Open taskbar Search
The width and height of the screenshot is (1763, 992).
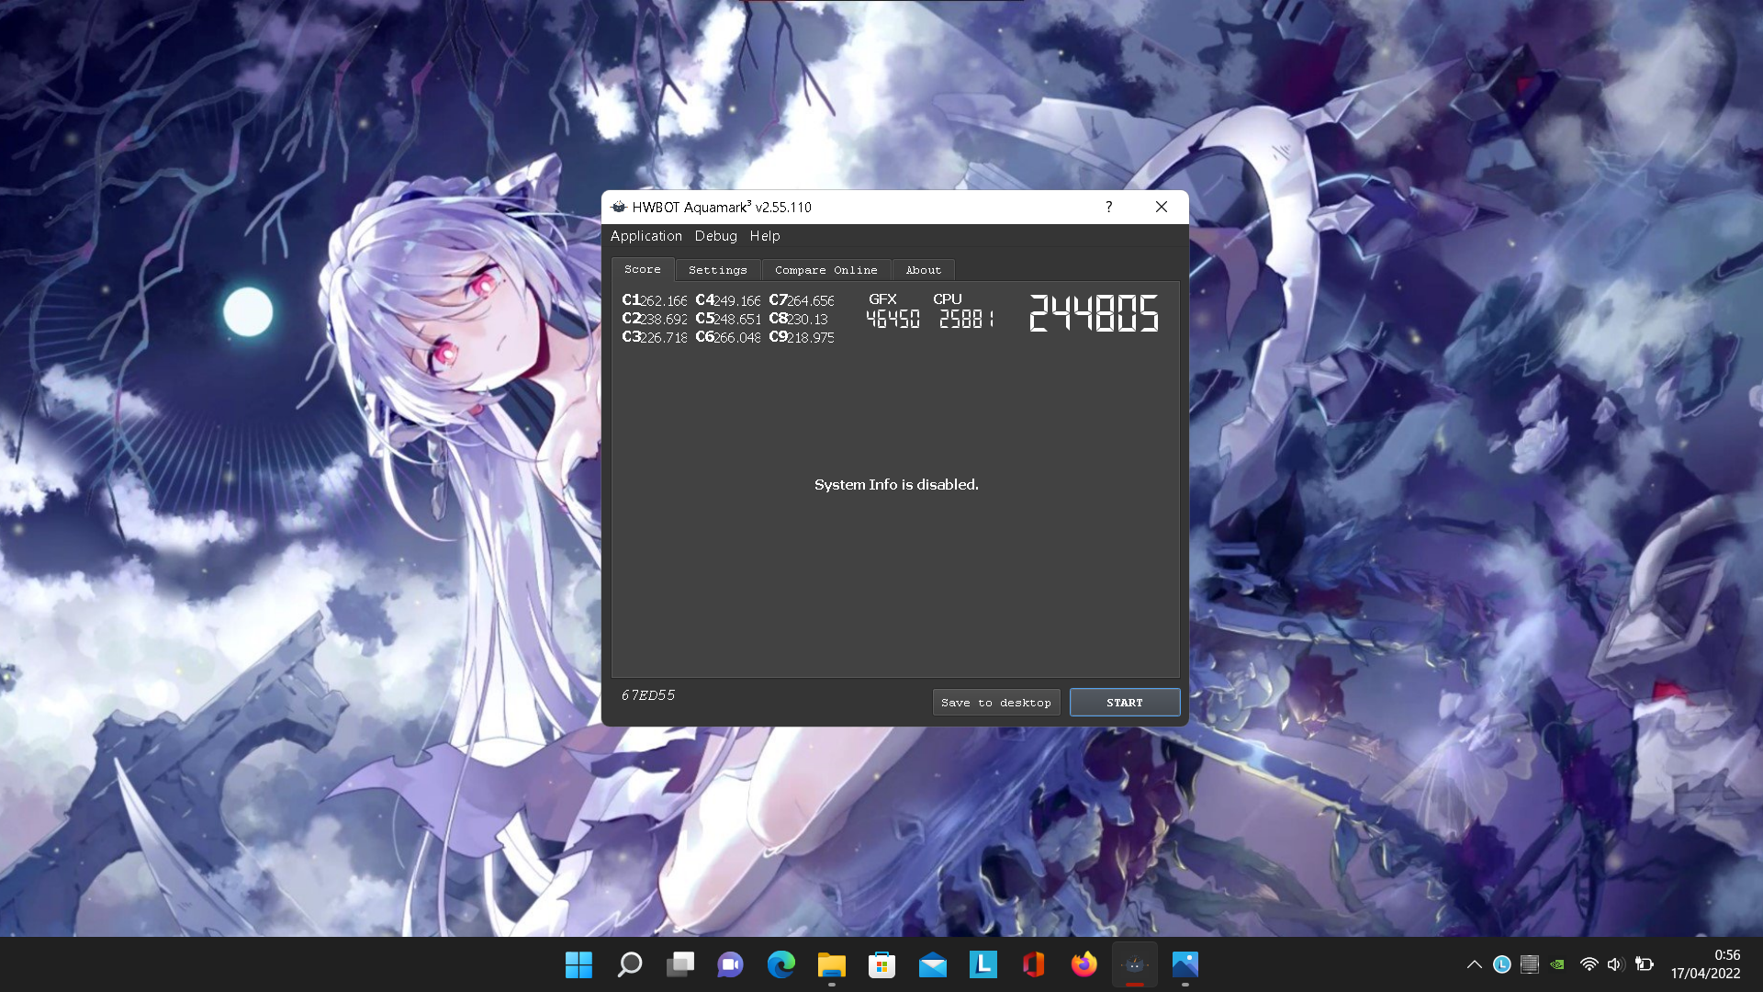click(x=630, y=964)
